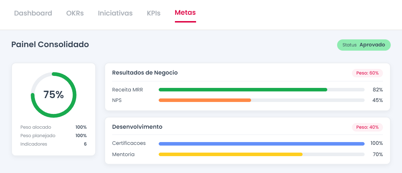Image resolution: width=402 pixels, height=173 pixels.
Task: Click the Peso alocado row
Action: [54, 127]
